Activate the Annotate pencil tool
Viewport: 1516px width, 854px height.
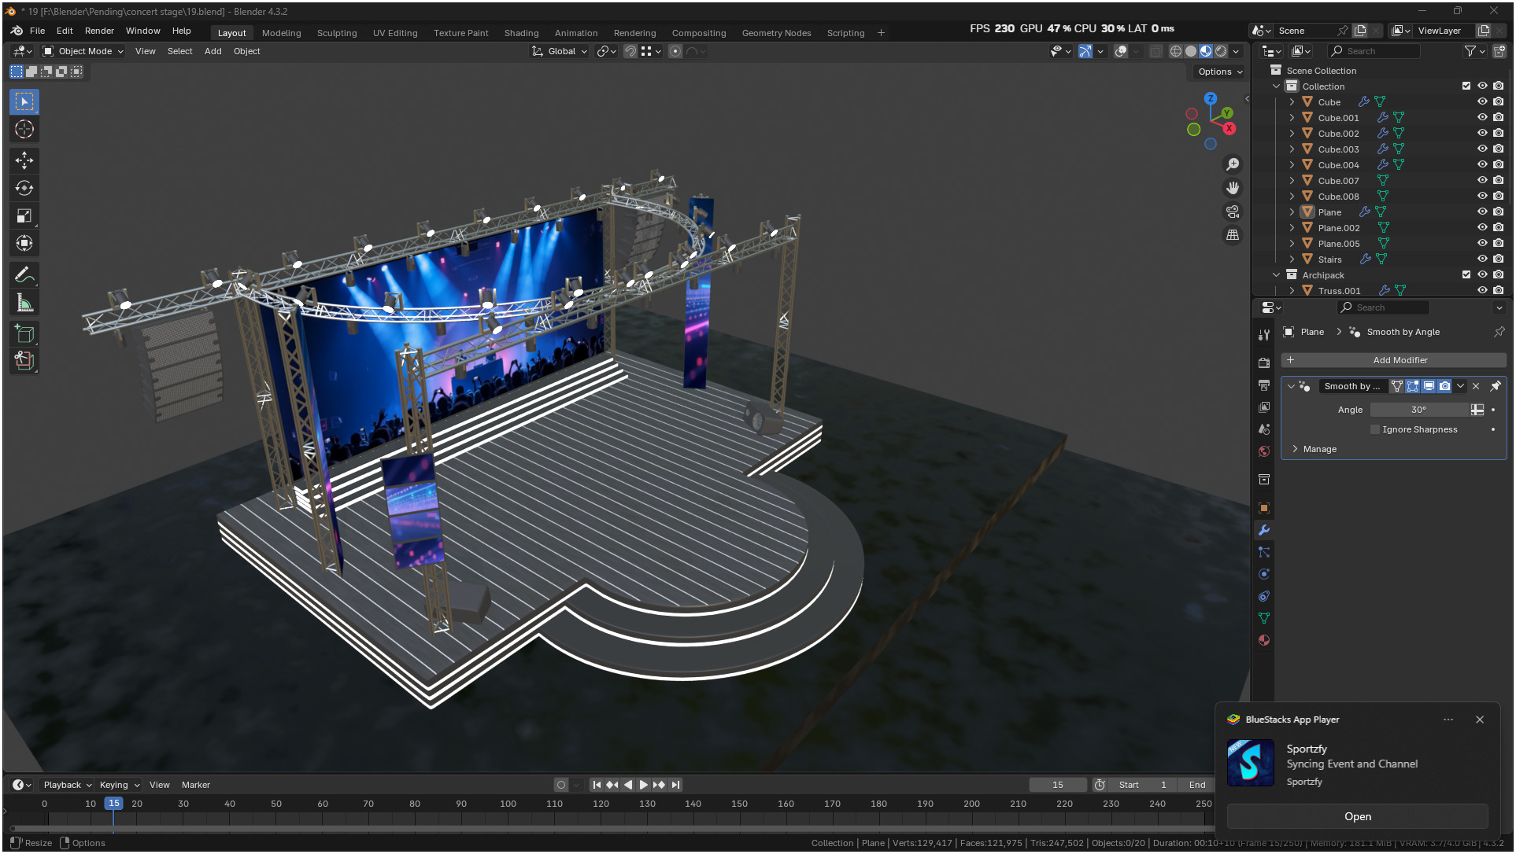24,275
